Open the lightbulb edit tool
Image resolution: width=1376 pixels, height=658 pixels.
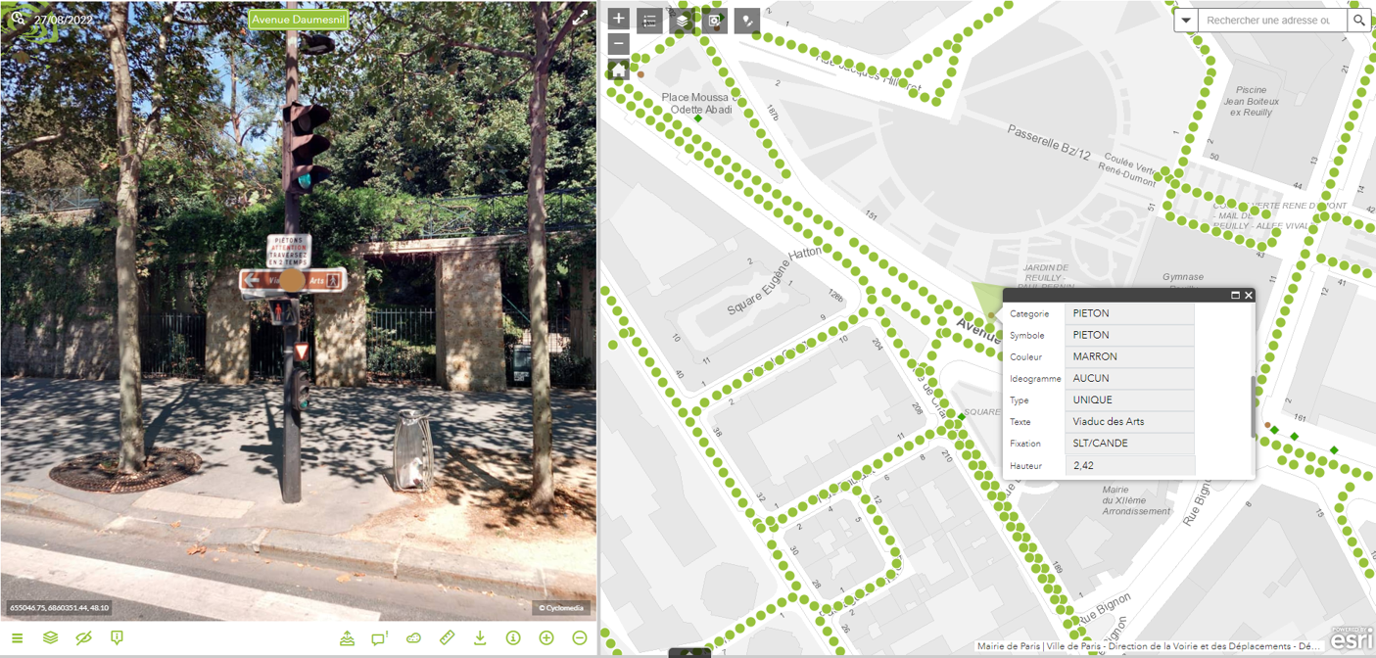click(747, 21)
